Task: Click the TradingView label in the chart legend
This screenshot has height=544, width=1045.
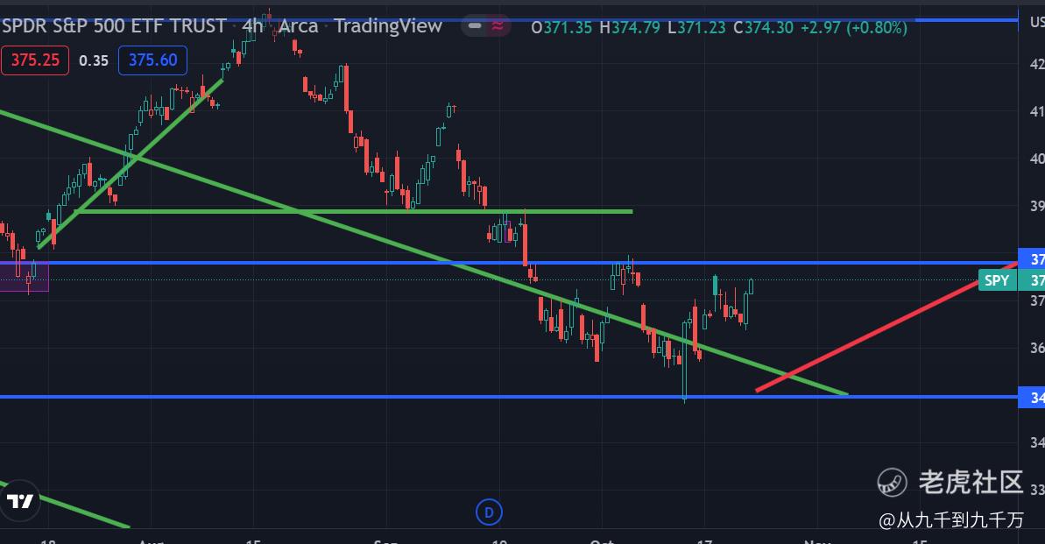Action: pyautogui.click(x=388, y=26)
